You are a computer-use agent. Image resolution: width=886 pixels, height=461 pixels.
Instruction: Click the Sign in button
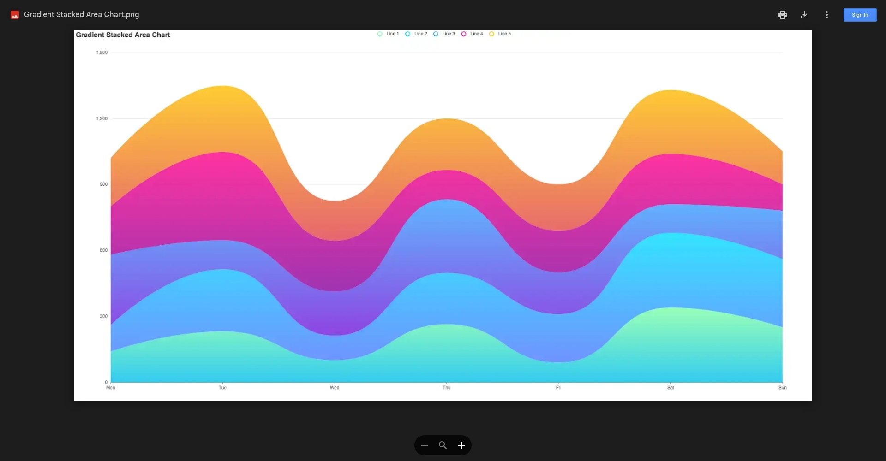coord(860,15)
